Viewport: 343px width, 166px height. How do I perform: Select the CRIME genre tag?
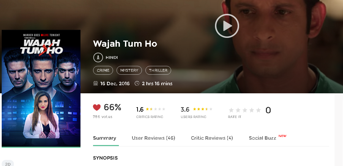click(103, 70)
